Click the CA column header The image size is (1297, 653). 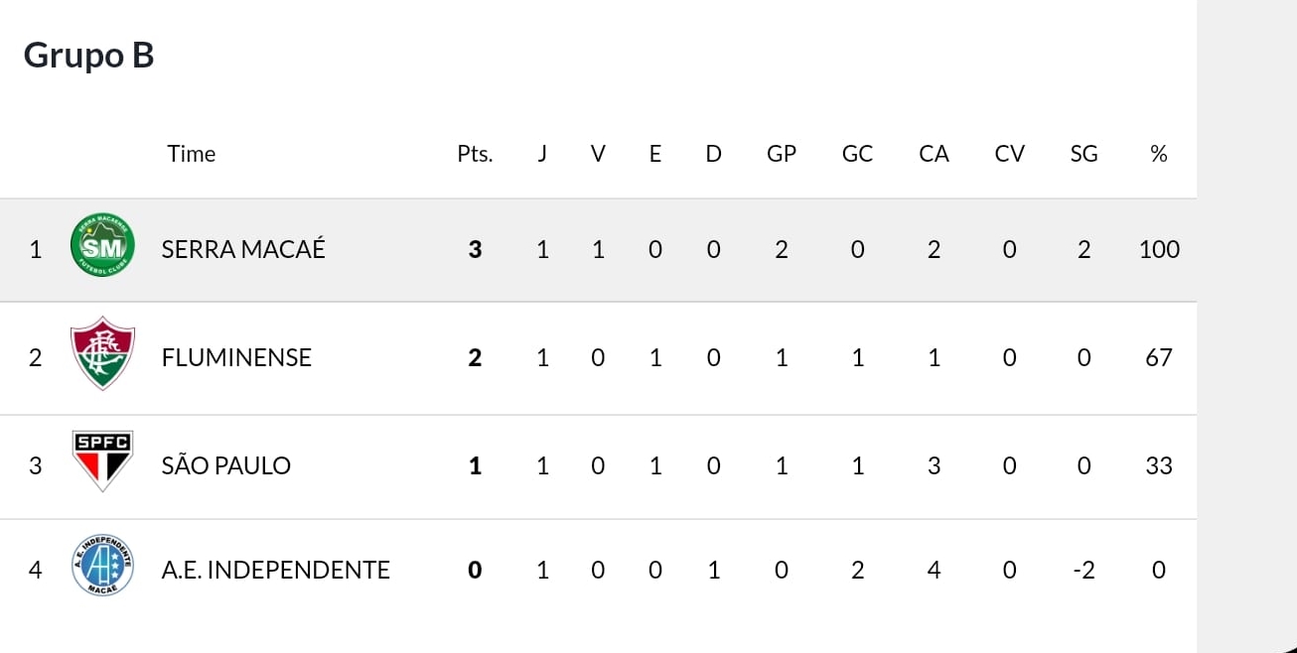934,154
